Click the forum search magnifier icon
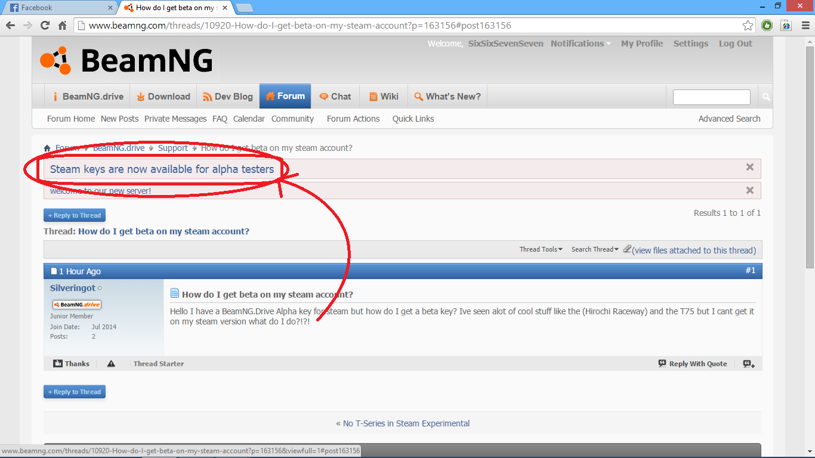The image size is (815, 458). click(766, 97)
